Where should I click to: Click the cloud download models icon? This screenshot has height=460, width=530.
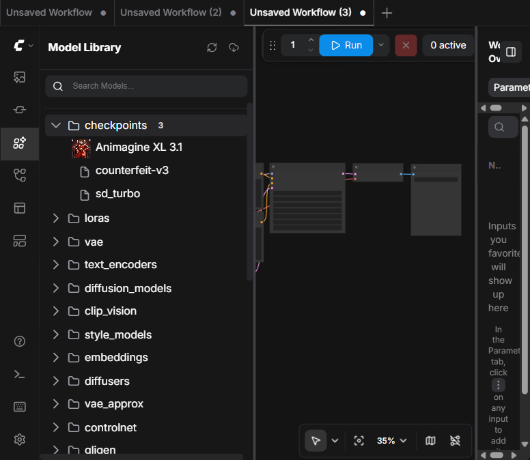pos(234,48)
